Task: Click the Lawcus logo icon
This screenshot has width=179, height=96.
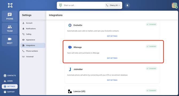Action: click(x=70, y=91)
